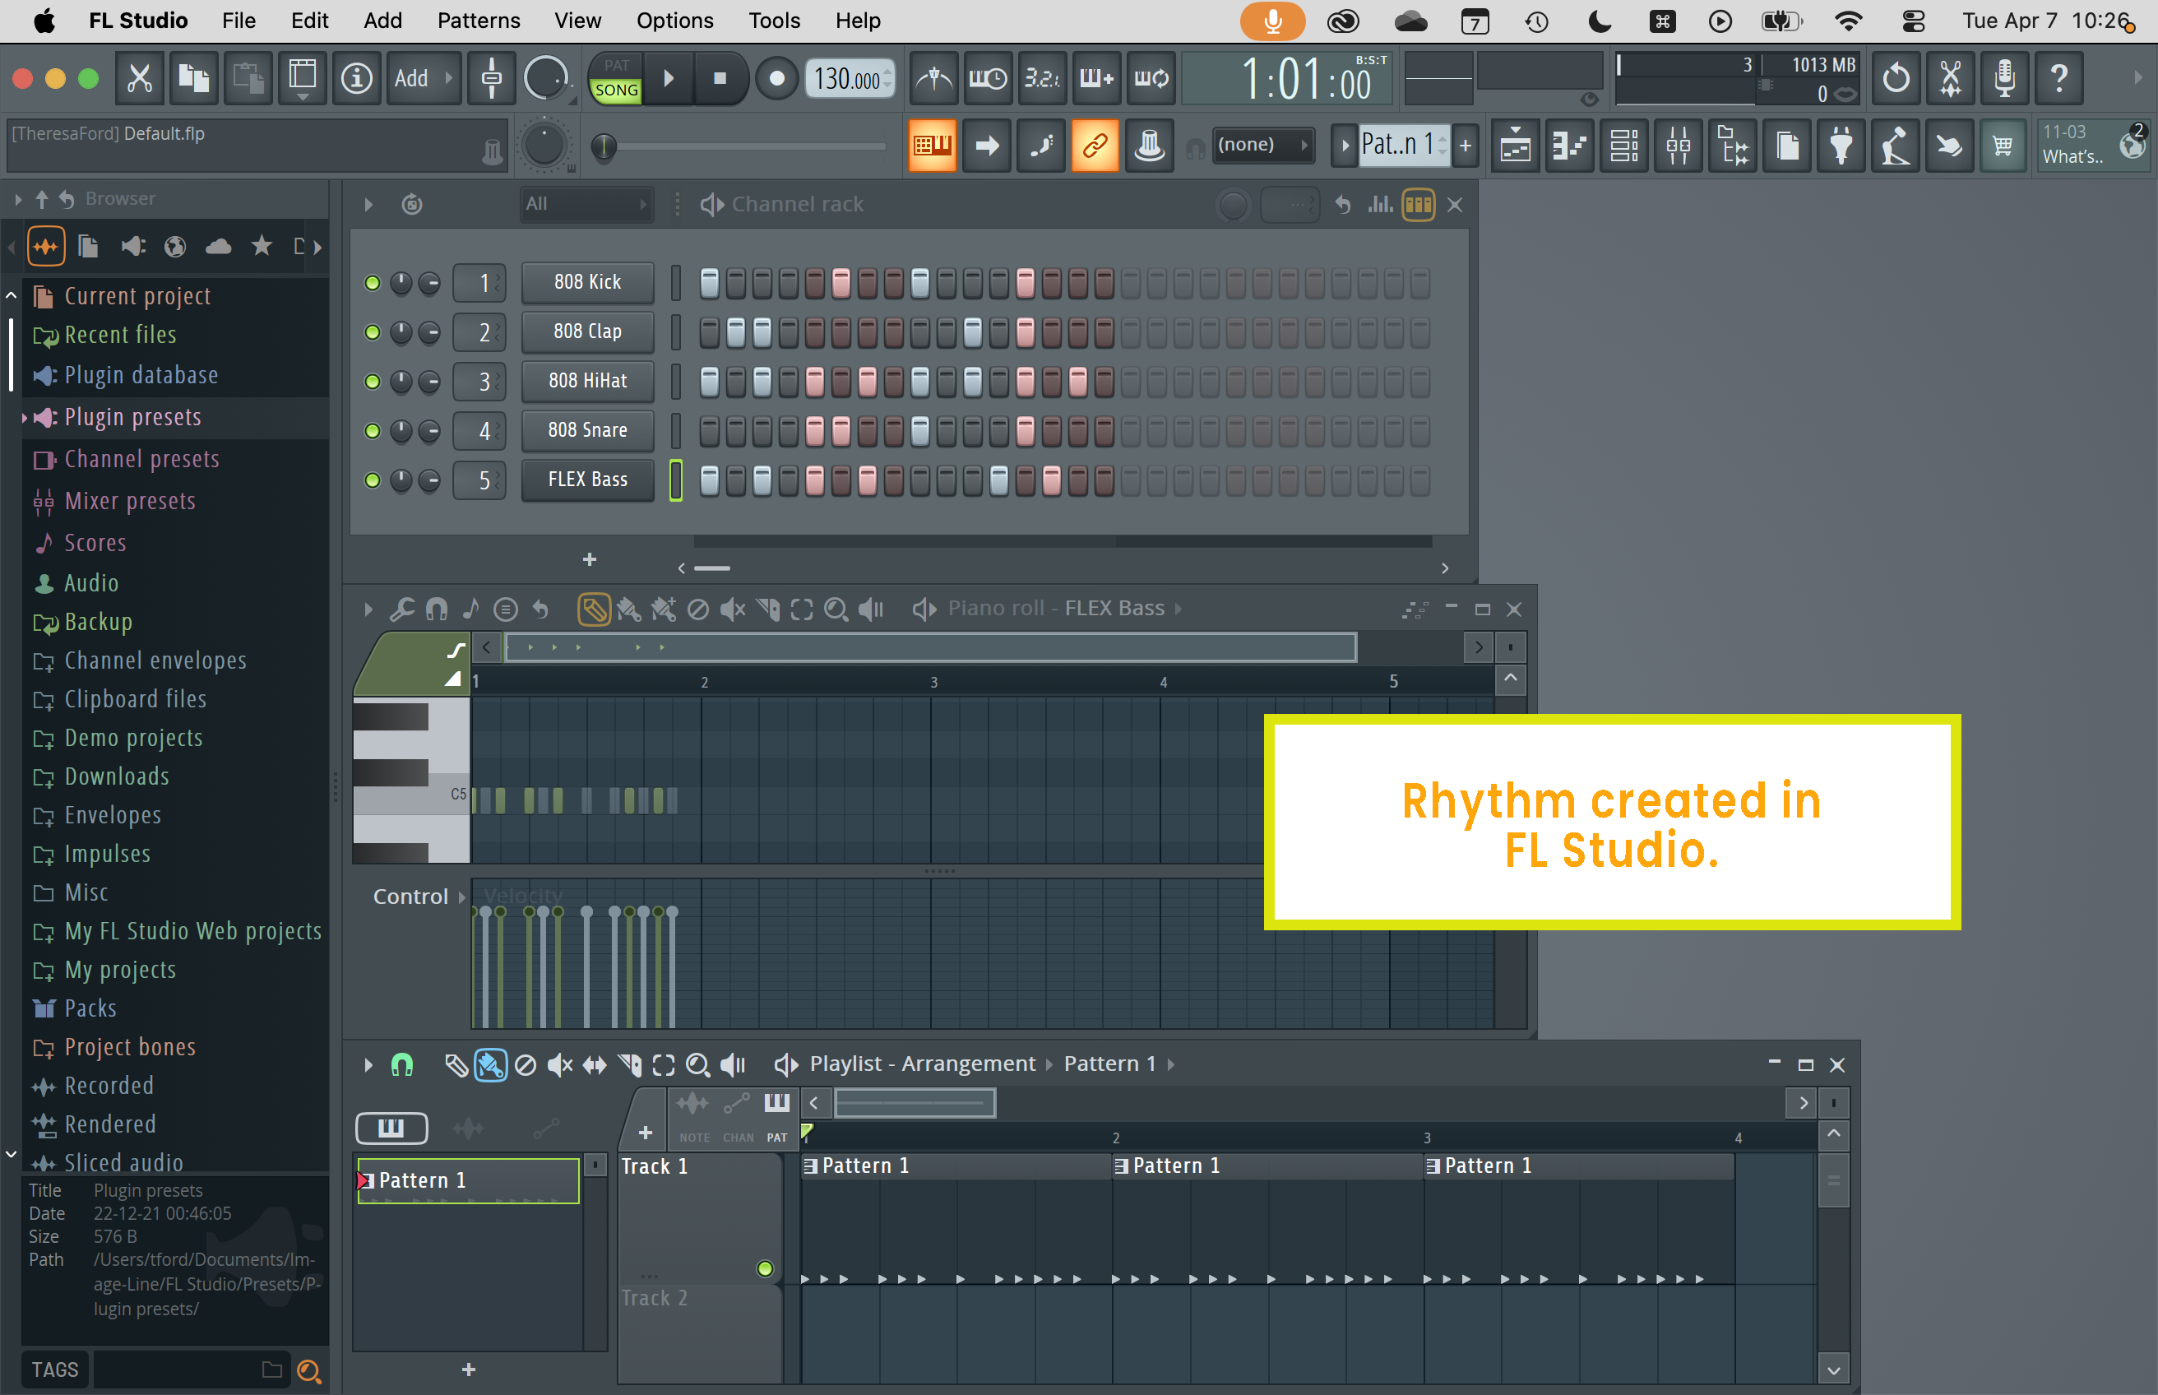Select Draw pencil tool in Piano roll

pos(593,609)
